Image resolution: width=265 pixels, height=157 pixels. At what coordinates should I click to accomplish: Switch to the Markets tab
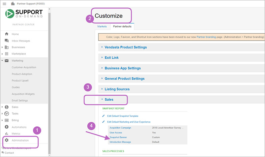point(102,26)
